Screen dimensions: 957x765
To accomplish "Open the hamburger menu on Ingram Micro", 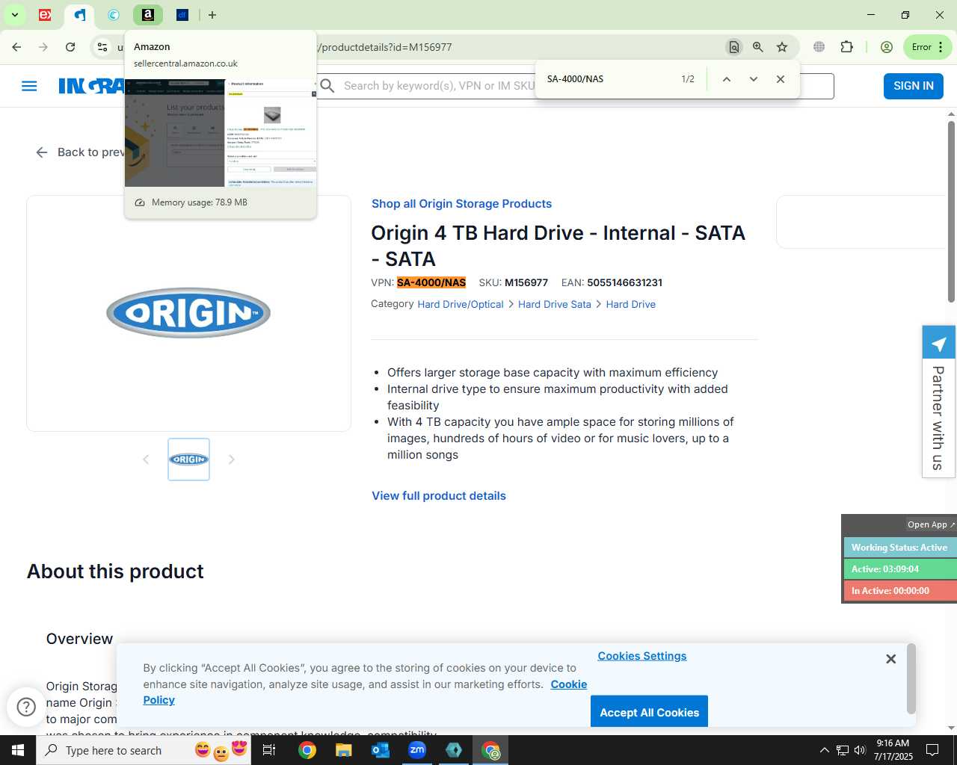I will [x=29, y=86].
